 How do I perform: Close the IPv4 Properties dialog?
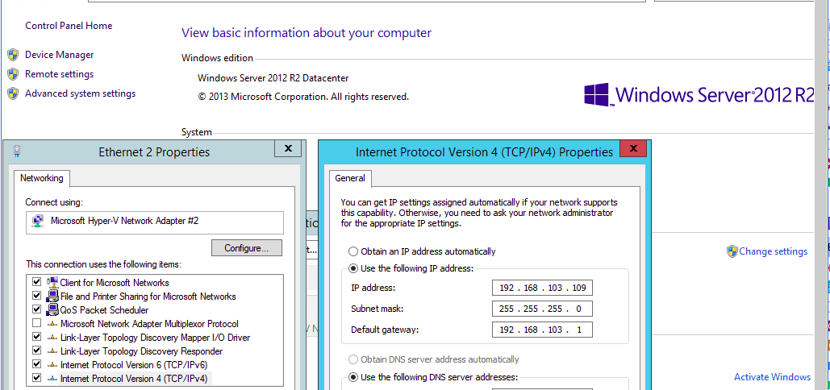coord(632,148)
